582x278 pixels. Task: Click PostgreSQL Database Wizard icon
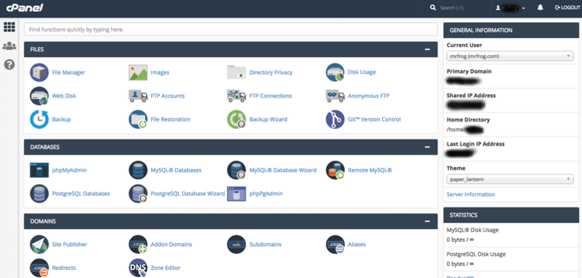tap(138, 193)
